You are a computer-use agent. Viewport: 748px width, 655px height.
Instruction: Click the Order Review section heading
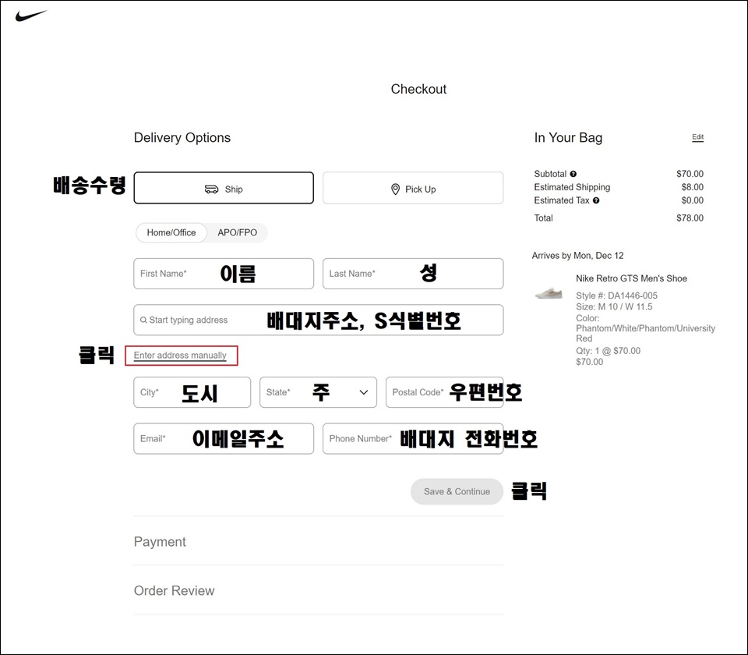(174, 590)
